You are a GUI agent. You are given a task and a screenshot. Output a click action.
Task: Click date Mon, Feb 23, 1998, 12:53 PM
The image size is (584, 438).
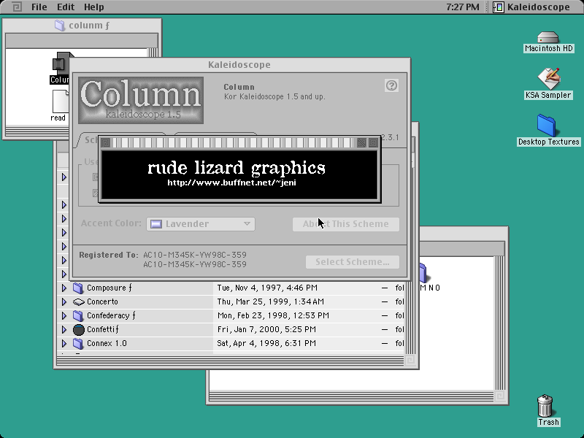pos(273,315)
